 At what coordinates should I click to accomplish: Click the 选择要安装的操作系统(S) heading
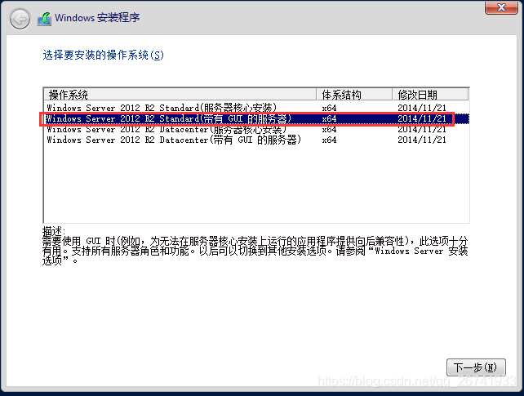(x=104, y=55)
